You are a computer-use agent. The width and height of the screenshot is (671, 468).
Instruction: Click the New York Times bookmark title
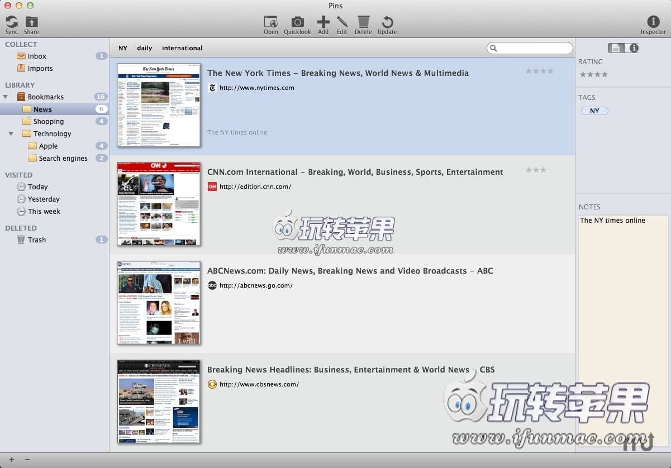coord(338,73)
